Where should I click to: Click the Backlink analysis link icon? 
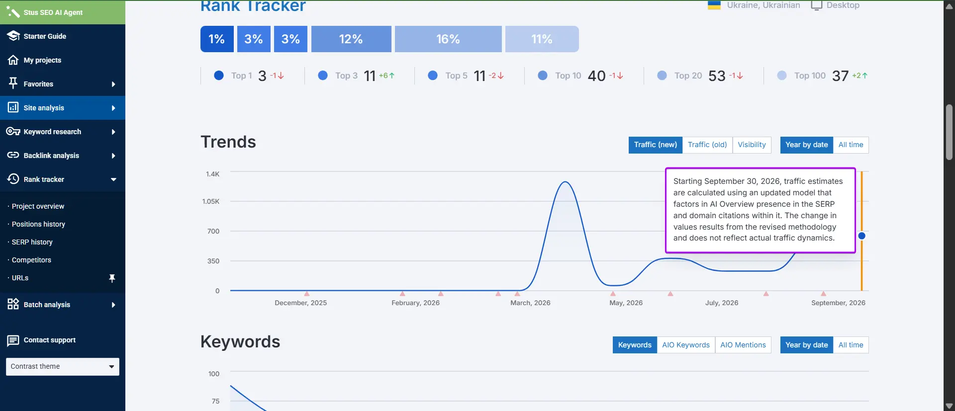[13, 156]
